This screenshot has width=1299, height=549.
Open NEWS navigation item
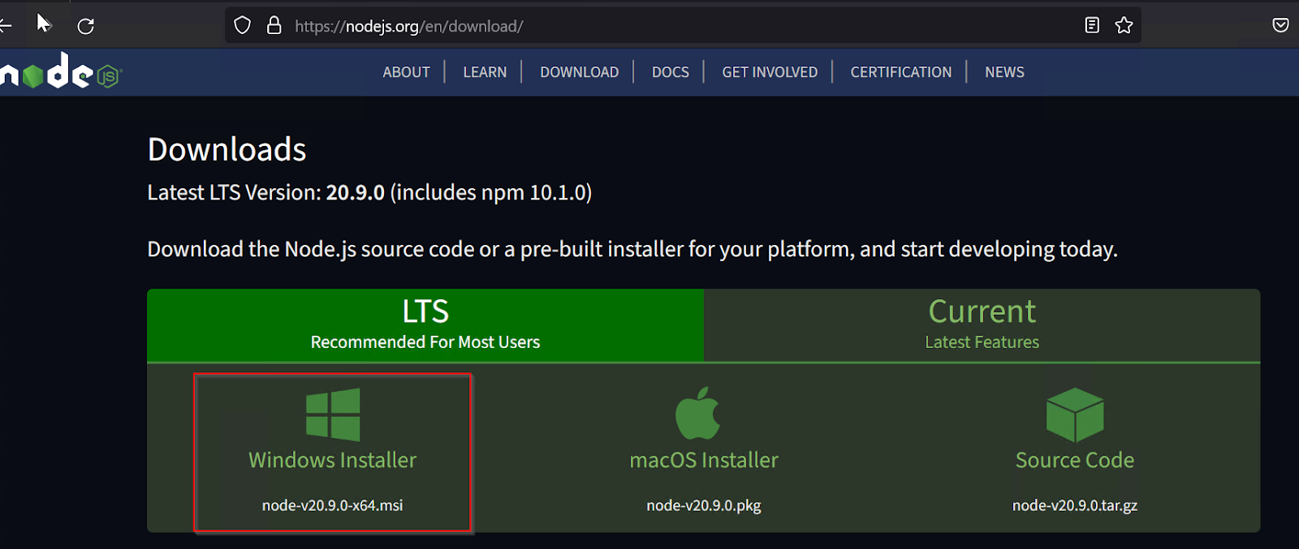pos(1004,72)
